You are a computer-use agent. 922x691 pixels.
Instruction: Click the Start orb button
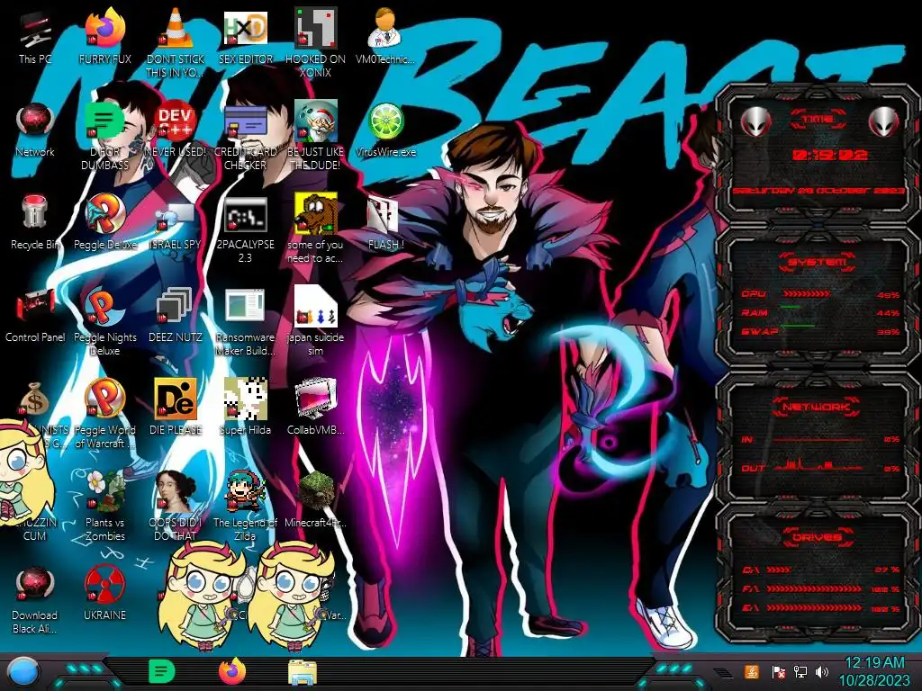point(23,672)
